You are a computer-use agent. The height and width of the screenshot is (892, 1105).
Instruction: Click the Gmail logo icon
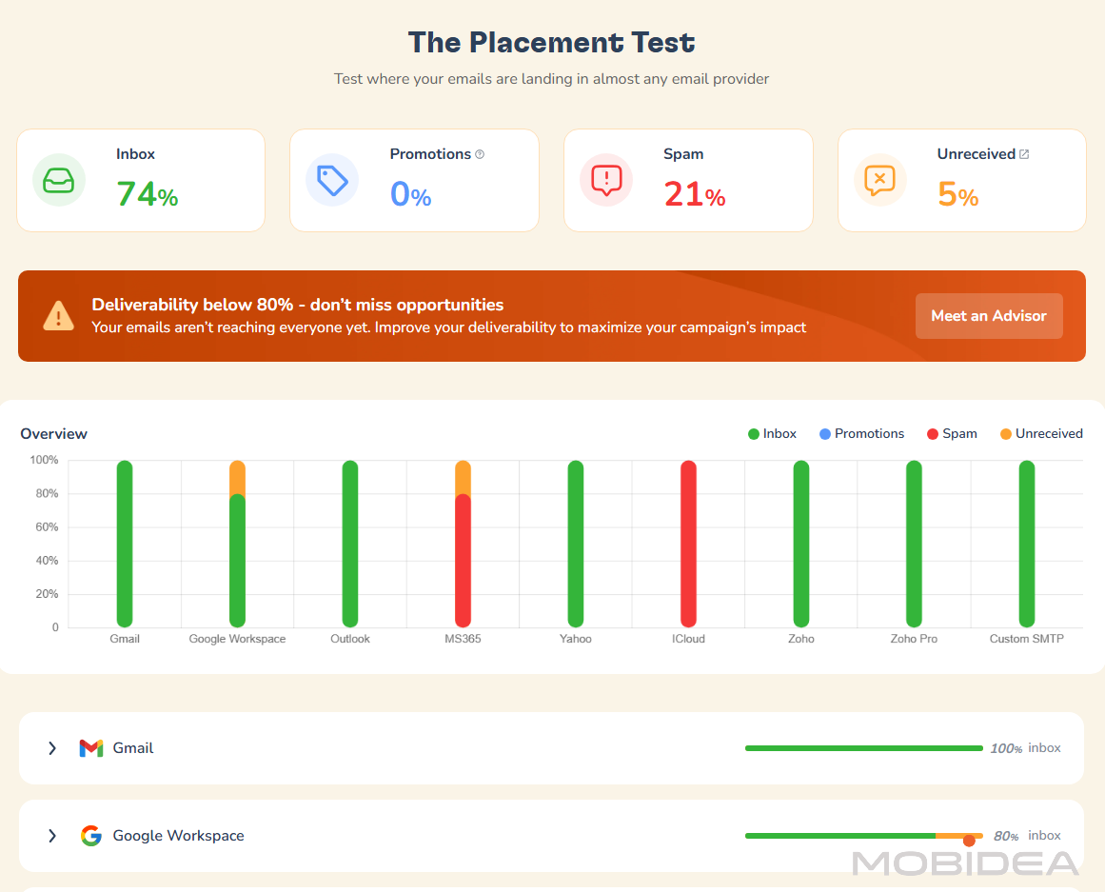pos(91,748)
